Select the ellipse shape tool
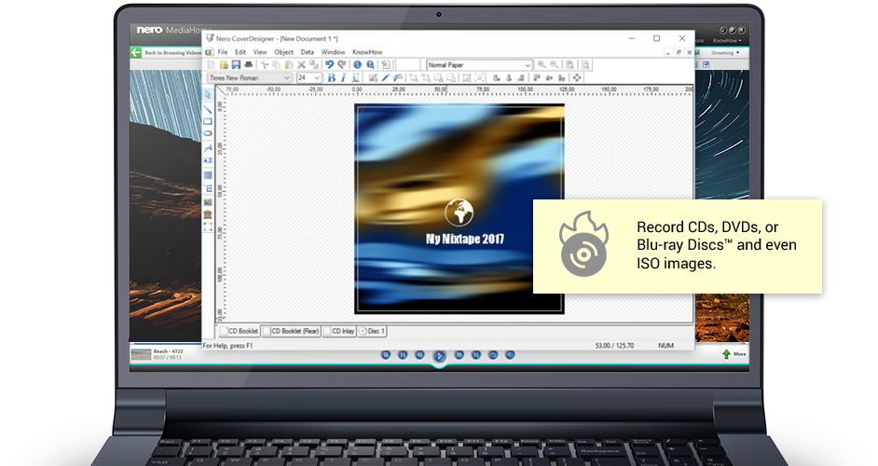Screen dimensions: 878x466 [x=208, y=133]
